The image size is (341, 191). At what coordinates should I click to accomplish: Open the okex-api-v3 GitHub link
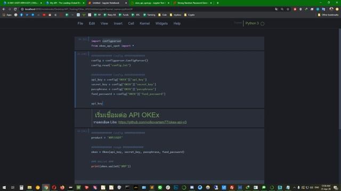coord(152,122)
